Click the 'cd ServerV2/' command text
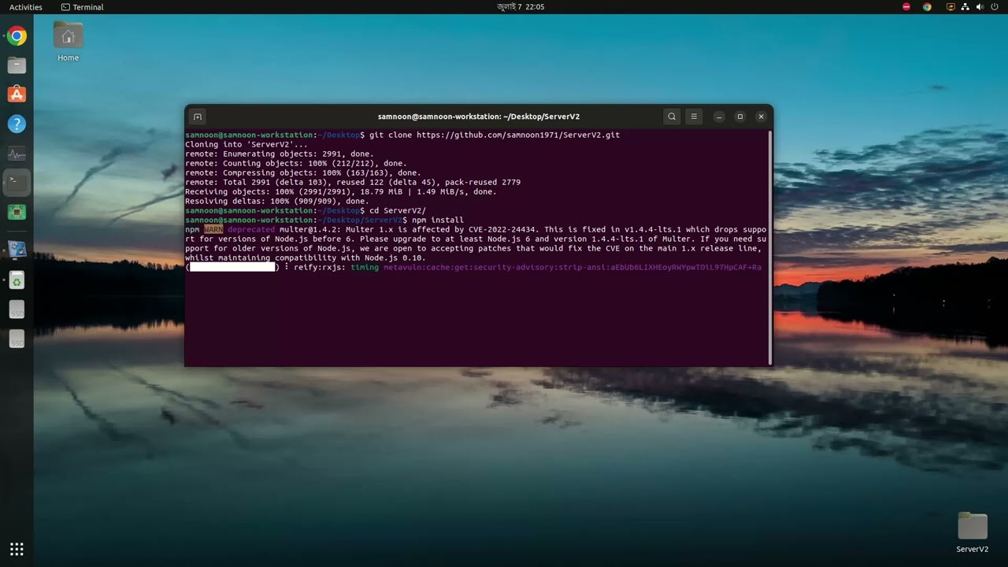 398,211
